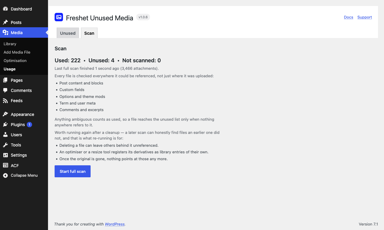This screenshot has width=384, height=230.
Task: Click 'Once the original is gone' bullet
Action: [x=113, y=159]
